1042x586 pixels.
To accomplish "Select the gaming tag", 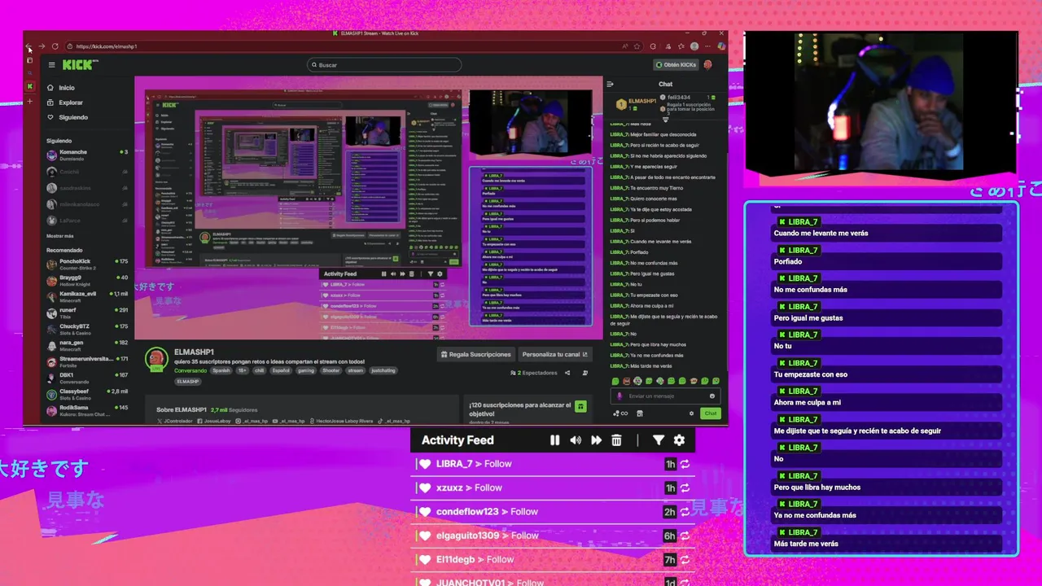I will 306,370.
